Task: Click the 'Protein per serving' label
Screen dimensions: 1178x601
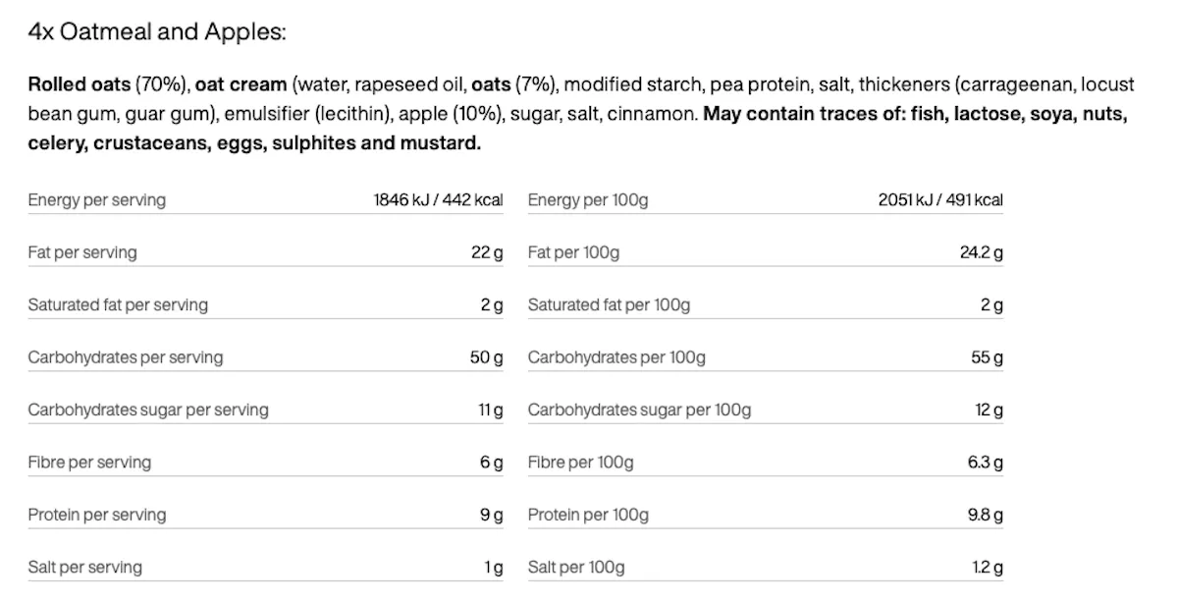Action: pyautogui.click(x=97, y=515)
